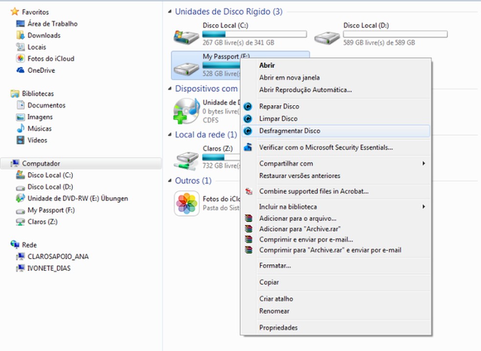
Task: Click the Fotos do iCloud large icon under Outros
Action: click(x=187, y=203)
